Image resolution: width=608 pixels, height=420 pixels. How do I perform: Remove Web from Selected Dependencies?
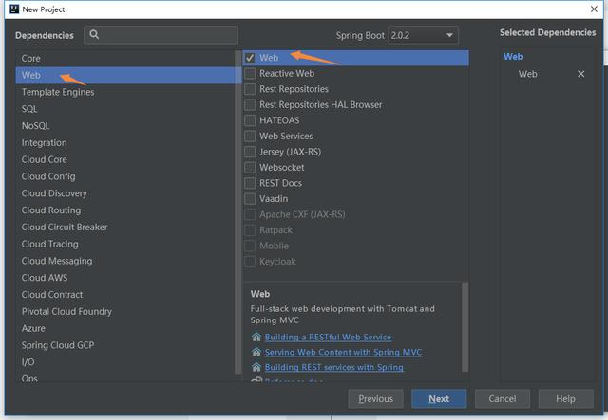(x=580, y=74)
